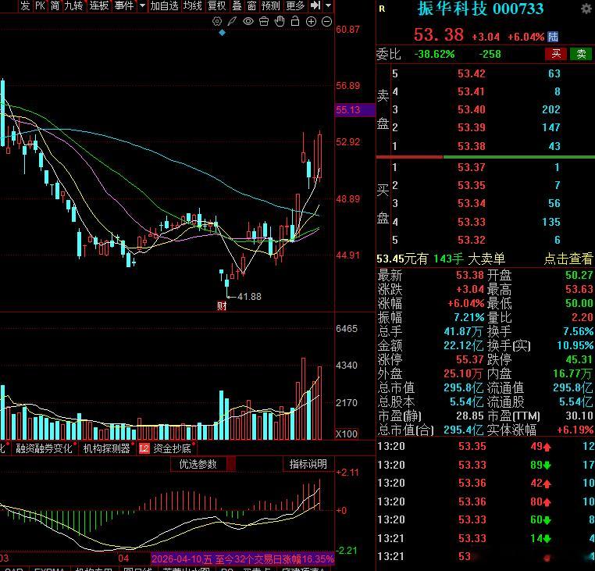Click 点击查看 link for large sell order
Image resolution: width=595 pixels, height=571 pixels.
click(x=568, y=259)
